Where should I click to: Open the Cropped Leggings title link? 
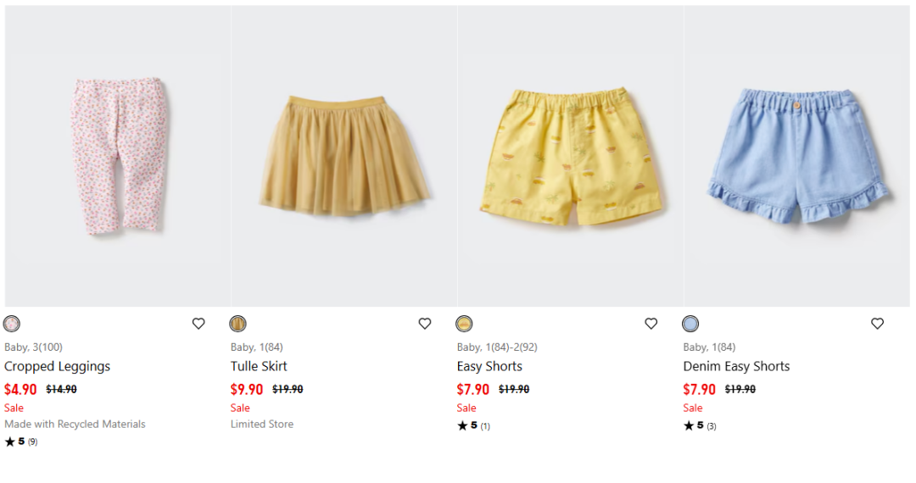pos(58,366)
